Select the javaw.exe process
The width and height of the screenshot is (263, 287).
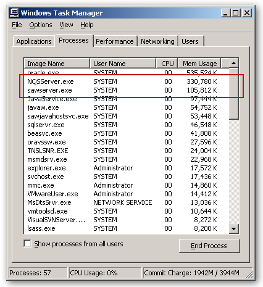click(x=126, y=107)
